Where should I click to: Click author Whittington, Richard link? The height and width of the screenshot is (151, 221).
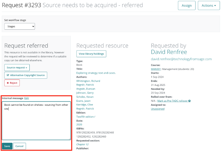(88, 81)
